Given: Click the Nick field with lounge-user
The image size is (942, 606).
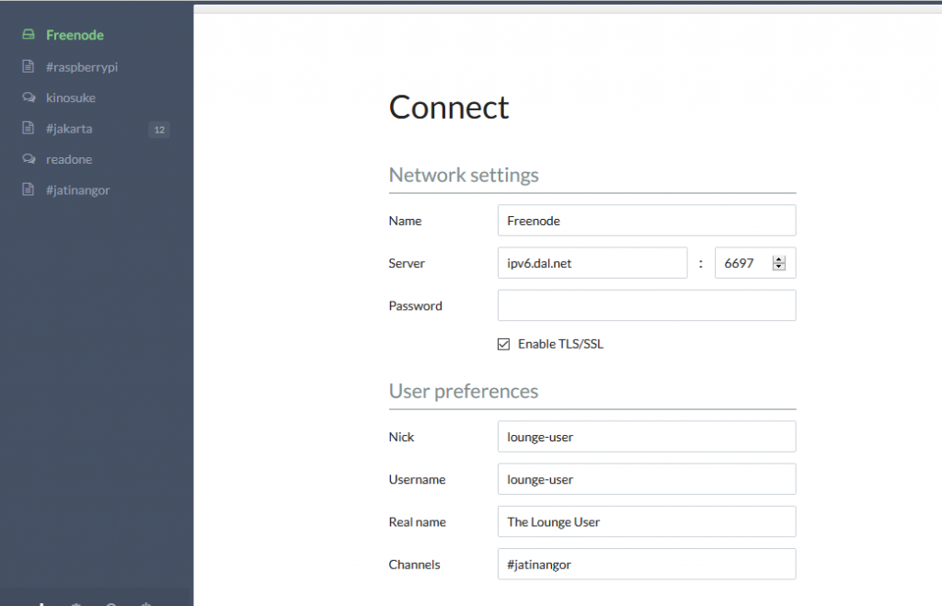Looking at the screenshot, I should point(647,437).
